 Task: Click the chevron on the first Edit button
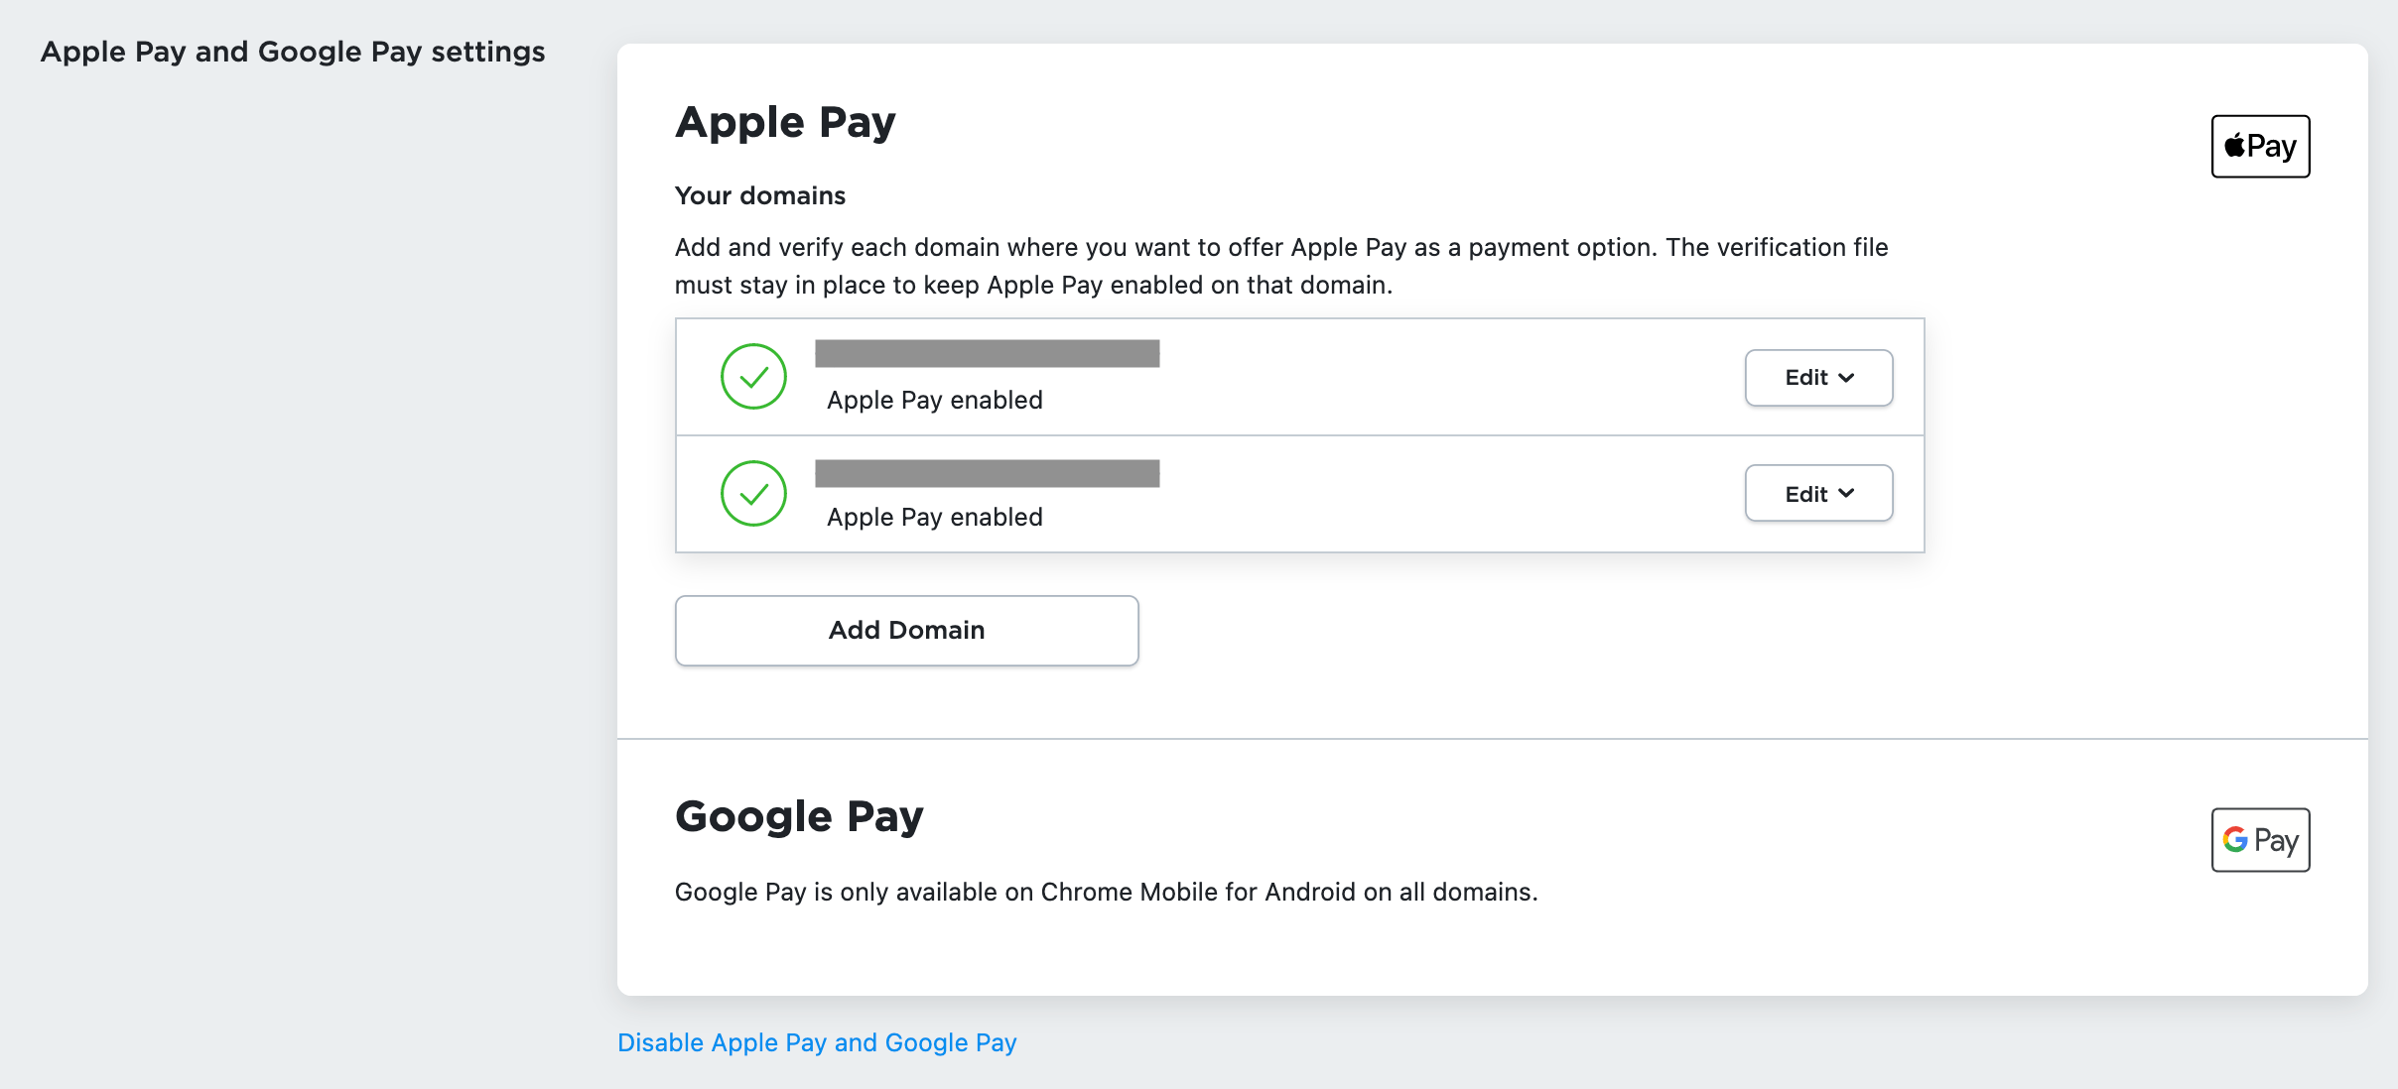click(1847, 378)
